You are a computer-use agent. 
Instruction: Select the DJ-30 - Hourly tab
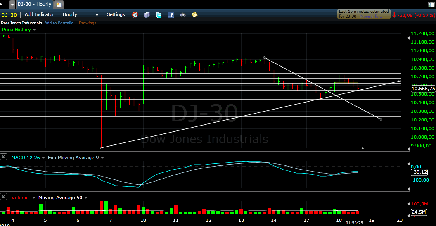point(35,4)
